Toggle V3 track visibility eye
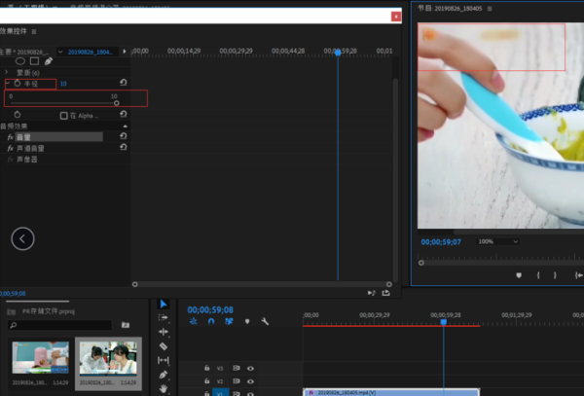584x396 pixels. tap(250, 369)
